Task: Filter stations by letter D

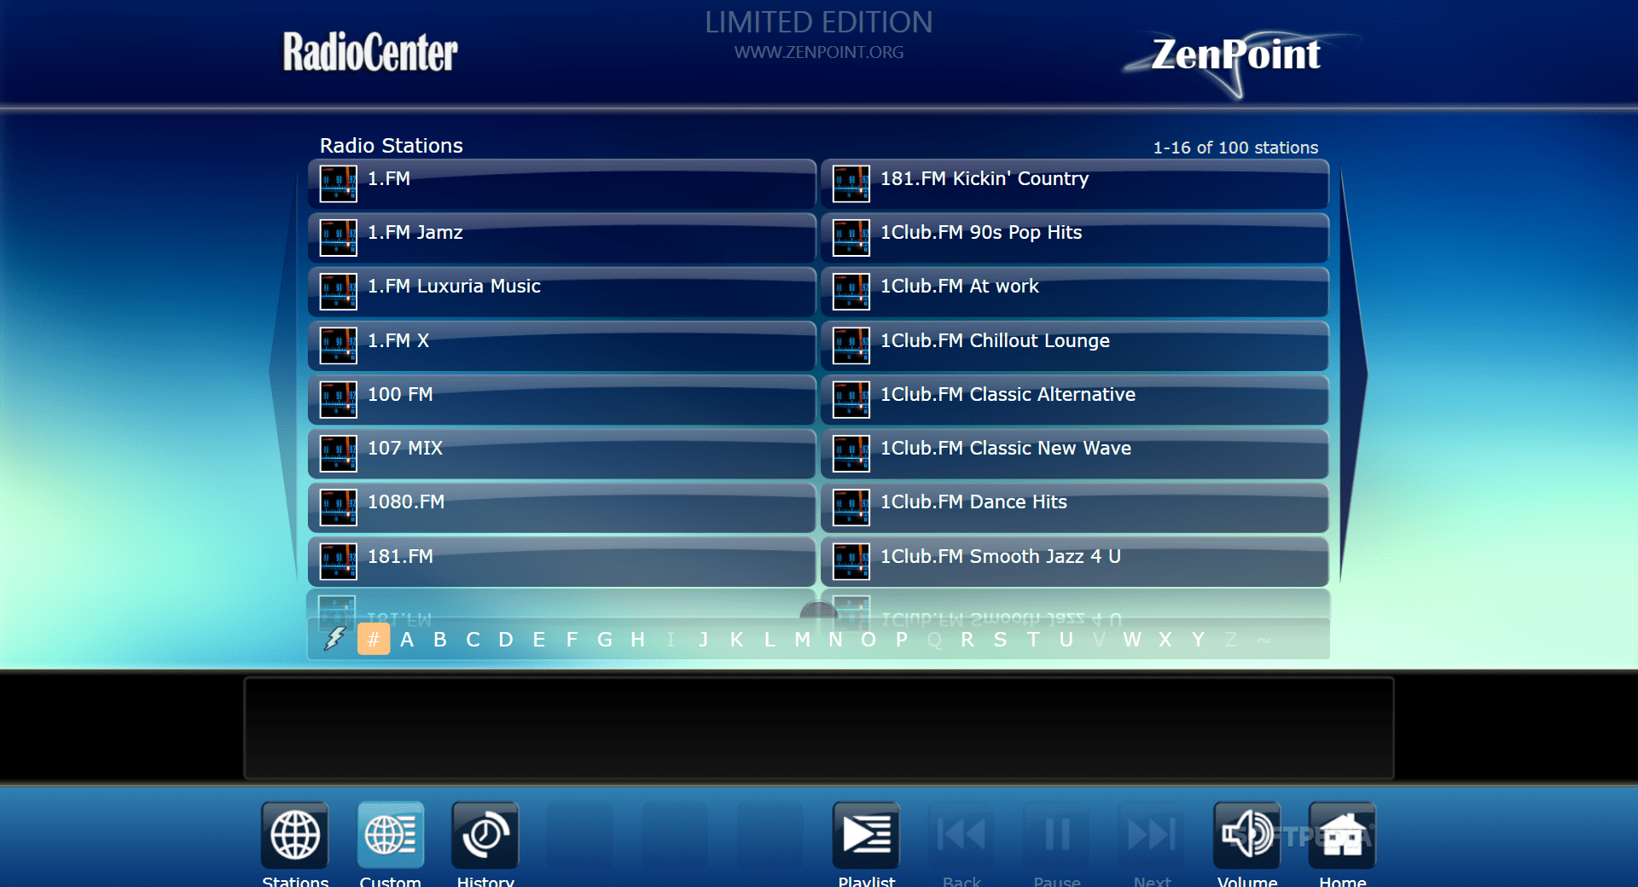Action: [506, 640]
